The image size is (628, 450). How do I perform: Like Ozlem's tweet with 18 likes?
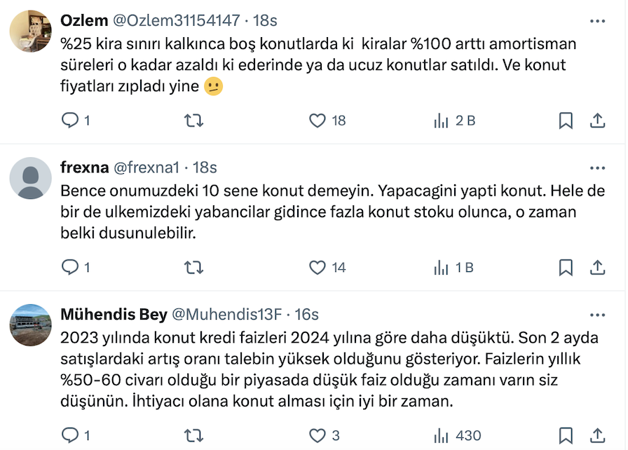click(x=318, y=121)
